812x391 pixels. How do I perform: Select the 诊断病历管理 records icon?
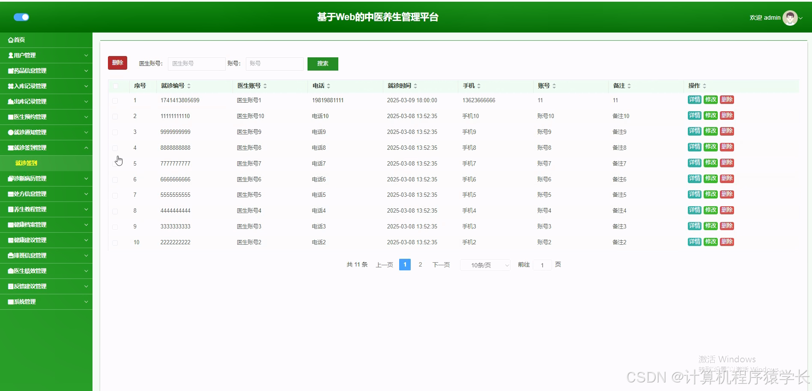click(x=10, y=178)
